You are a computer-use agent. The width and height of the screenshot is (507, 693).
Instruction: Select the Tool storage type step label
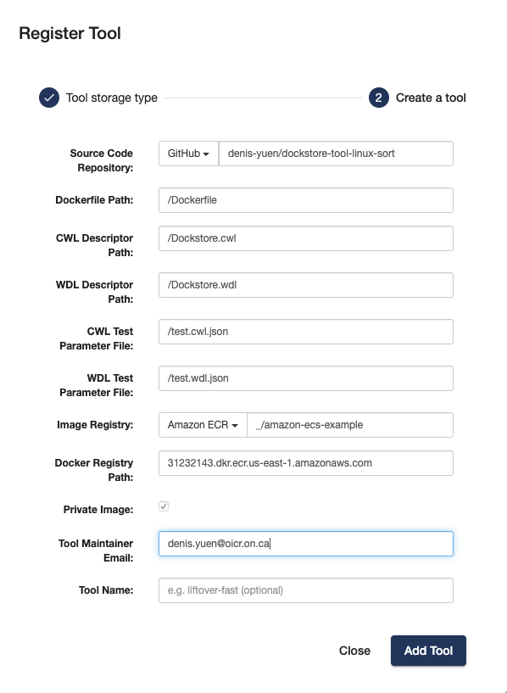click(x=111, y=98)
